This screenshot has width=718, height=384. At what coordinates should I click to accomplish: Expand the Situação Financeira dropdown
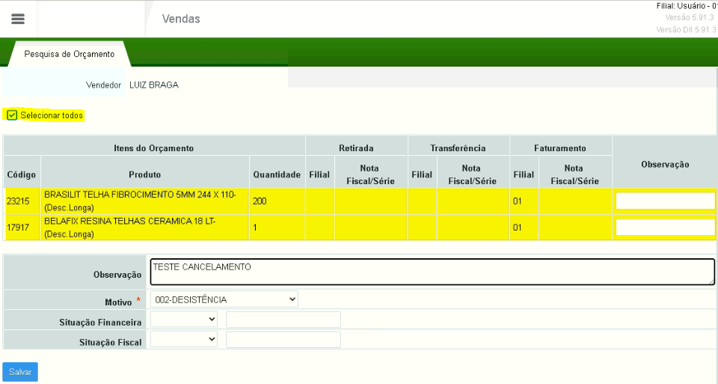184,320
